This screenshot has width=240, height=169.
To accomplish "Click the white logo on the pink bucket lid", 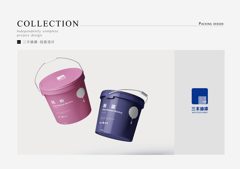I will [x=61, y=78].
